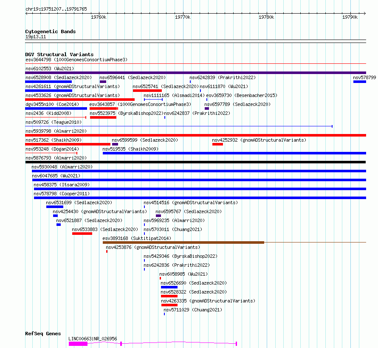Select nsv519535 (Shaikh2009) label

[130, 149]
